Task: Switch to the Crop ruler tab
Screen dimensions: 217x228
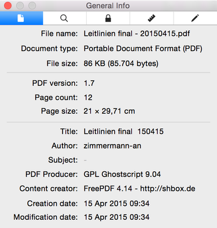Action: point(152,18)
